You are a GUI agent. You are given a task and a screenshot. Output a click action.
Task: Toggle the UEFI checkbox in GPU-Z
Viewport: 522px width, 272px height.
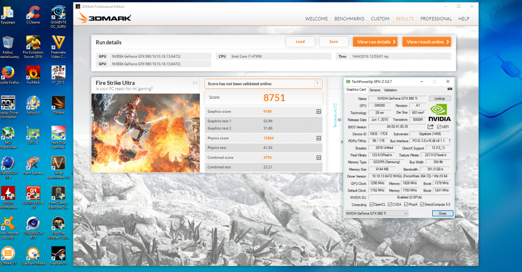439,127
